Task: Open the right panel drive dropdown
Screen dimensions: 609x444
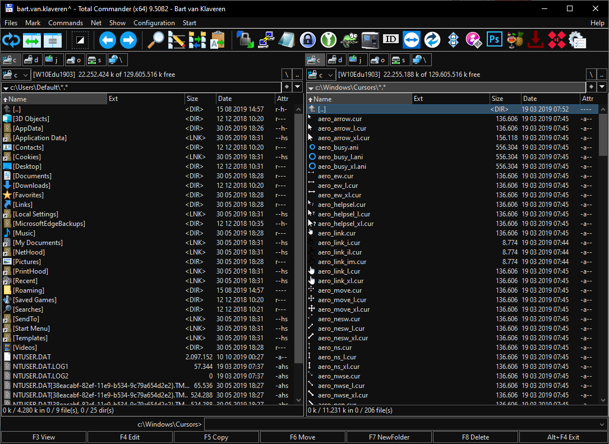Action: point(320,75)
